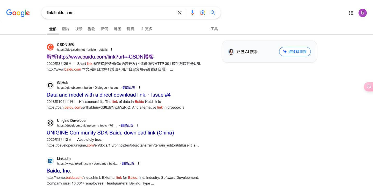Click the 2018年10月11日 snippet date
This screenshot has width=373, height=195.
pos(60,101)
